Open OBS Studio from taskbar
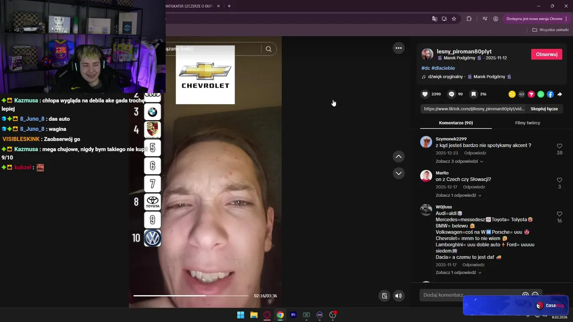Image resolution: width=573 pixels, height=322 pixels. tap(333, 315)
